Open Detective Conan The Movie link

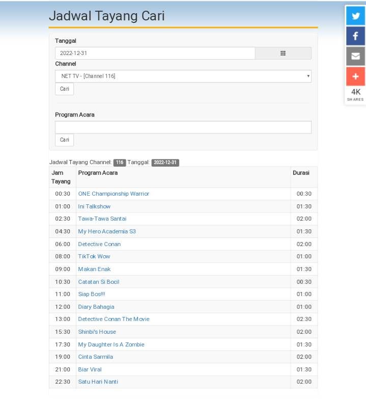(114, 319)
